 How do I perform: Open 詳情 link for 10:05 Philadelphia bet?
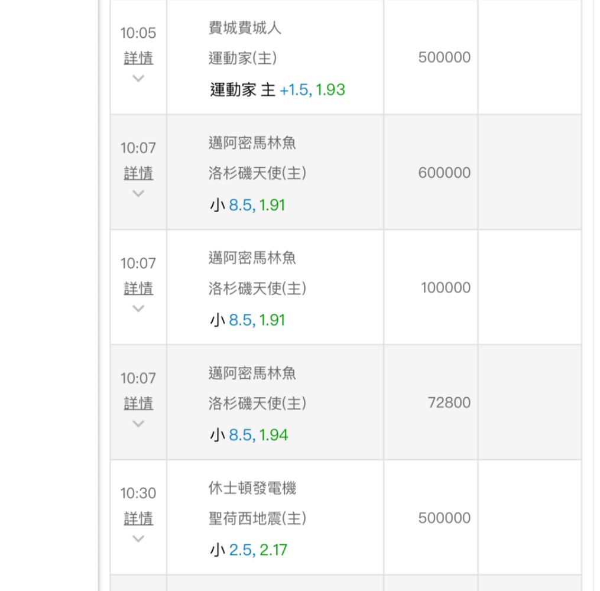tap(138, 58)
